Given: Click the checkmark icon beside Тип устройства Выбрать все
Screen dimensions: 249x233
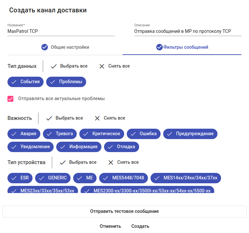Looking at the screenshot, I should click(62, 162).
